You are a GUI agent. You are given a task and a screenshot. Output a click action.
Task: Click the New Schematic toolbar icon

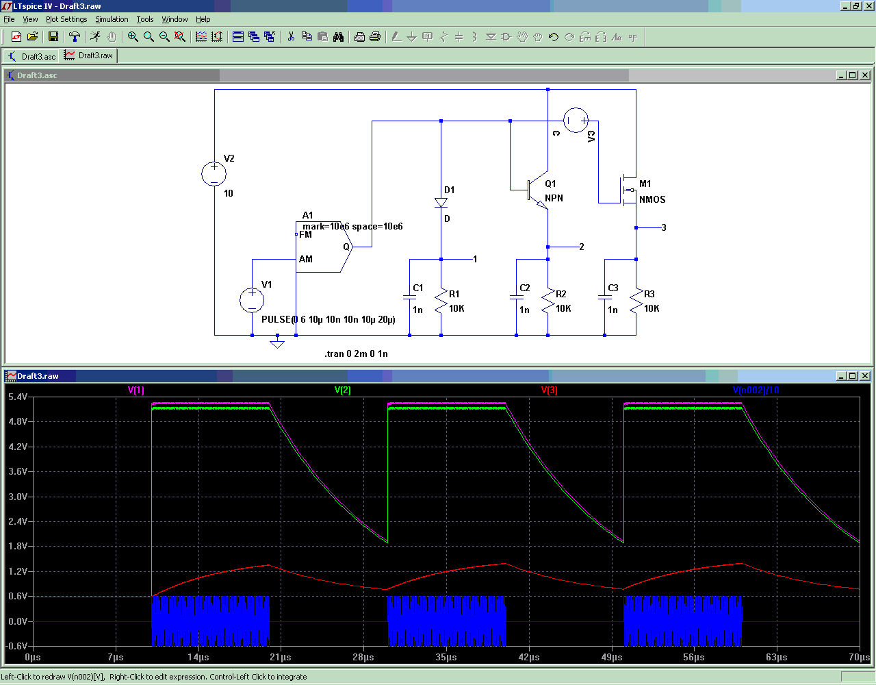(x=16, y=37)
